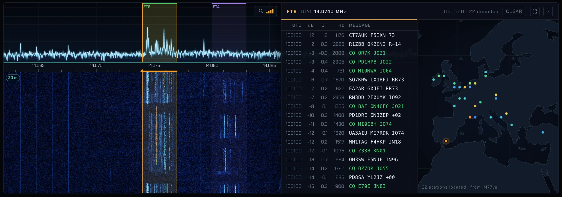The image size is (562, 197).
Task: Sort decodes by UTC column
Action: coord(297,25)
